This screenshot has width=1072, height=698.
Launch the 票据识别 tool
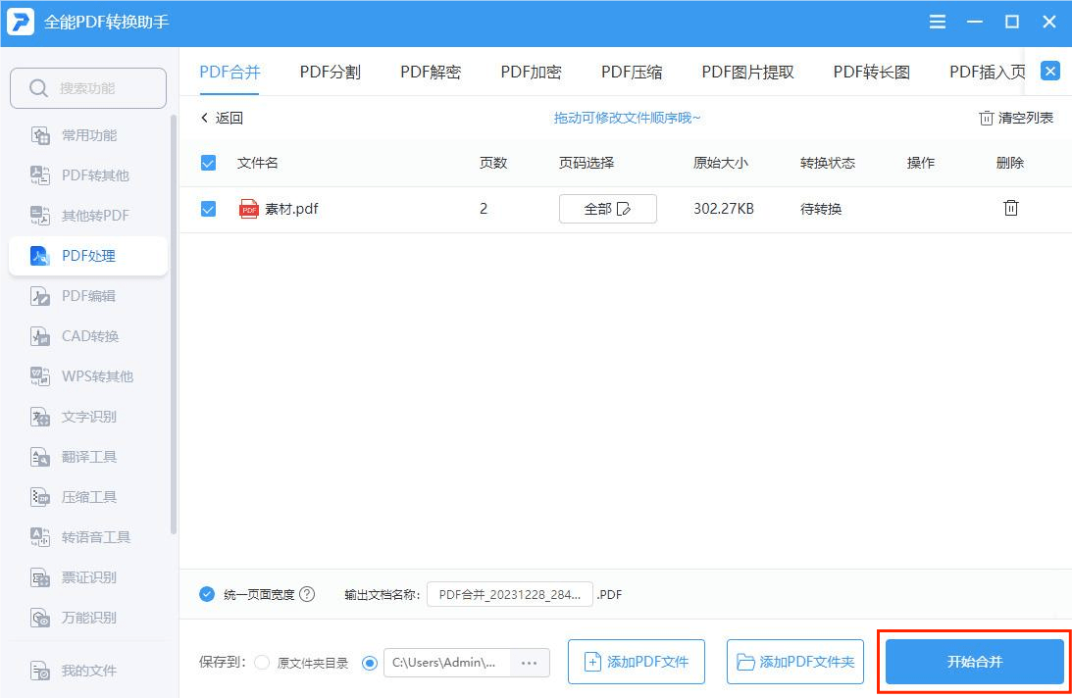click(86, 576)
